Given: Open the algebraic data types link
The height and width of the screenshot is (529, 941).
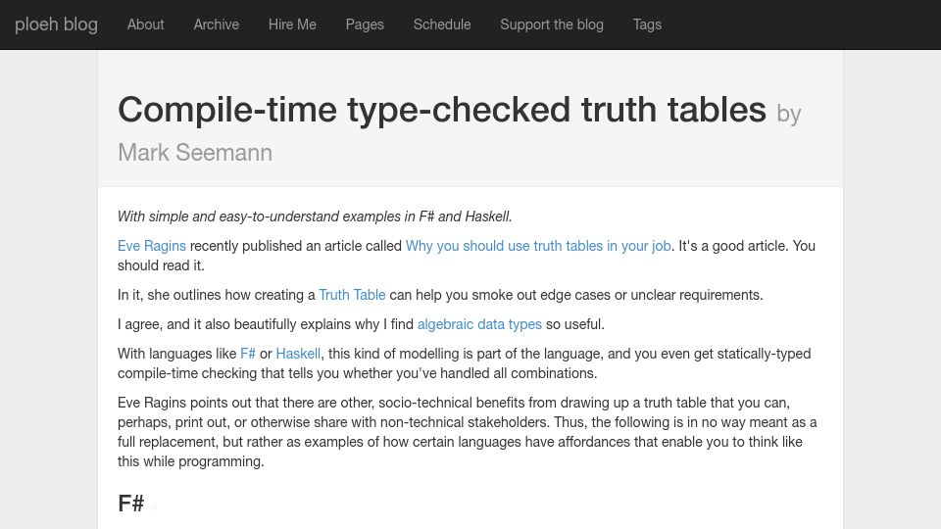Looking at the screenshot, I should [x=479, y=324].
